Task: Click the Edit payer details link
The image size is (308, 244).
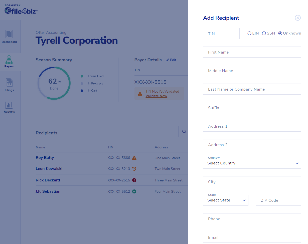Action: tap(172, 60)
